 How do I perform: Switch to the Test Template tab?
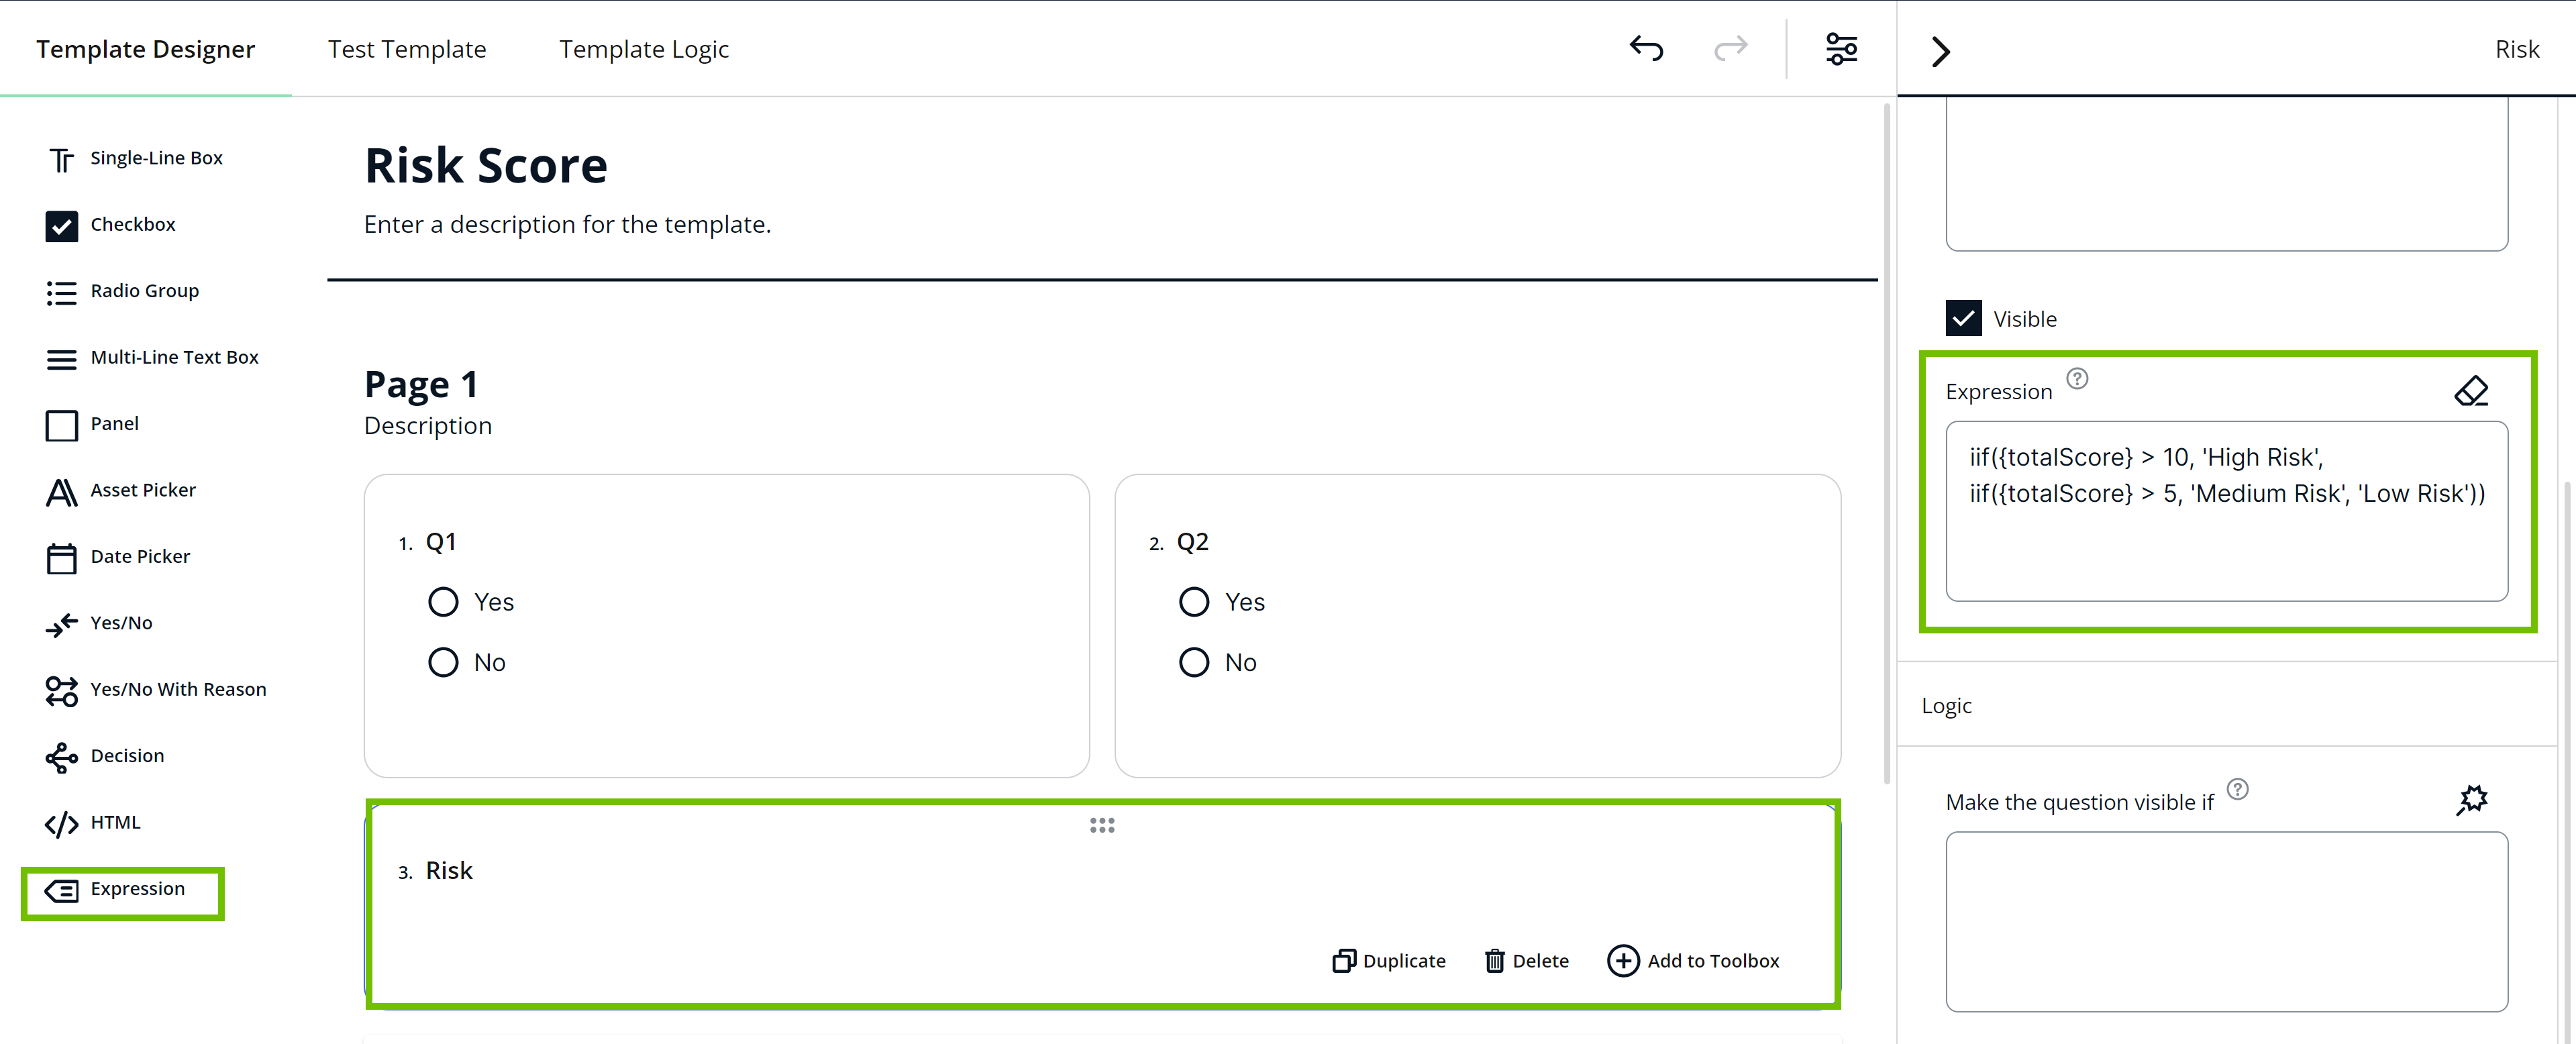tap(406, 48)
